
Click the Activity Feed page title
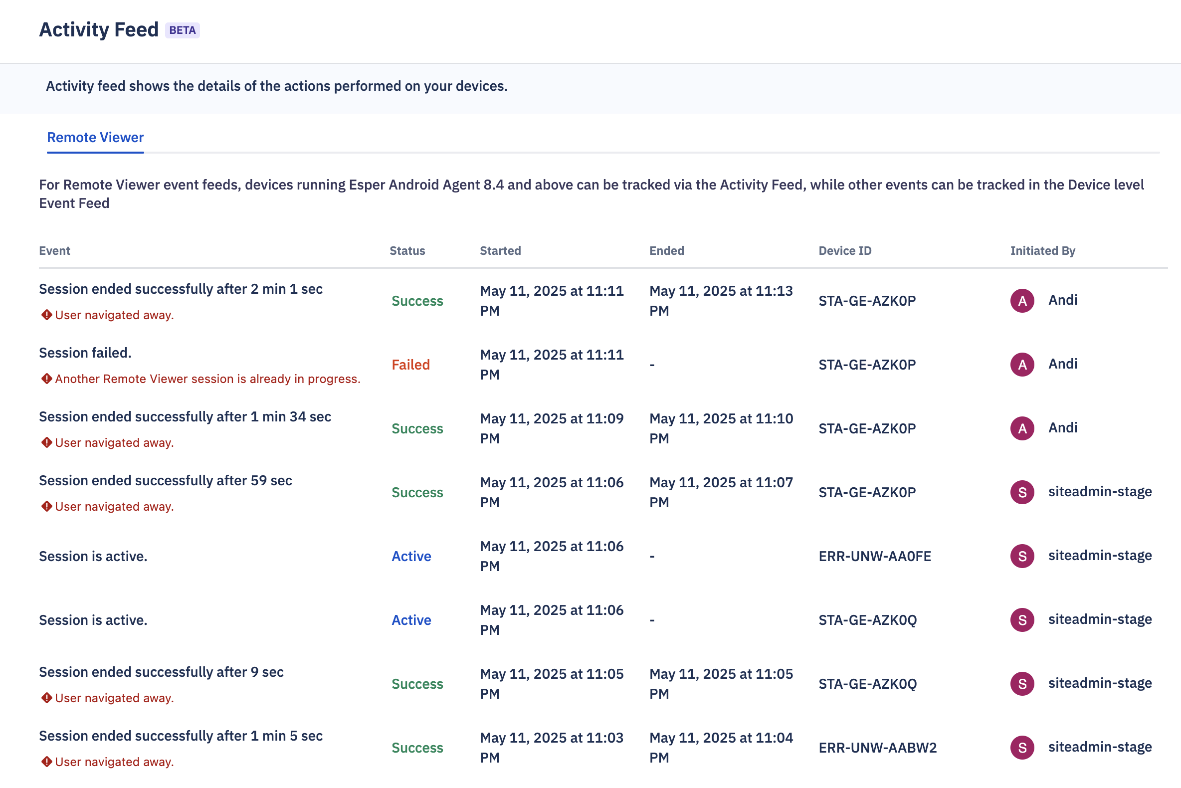(99, 29)
